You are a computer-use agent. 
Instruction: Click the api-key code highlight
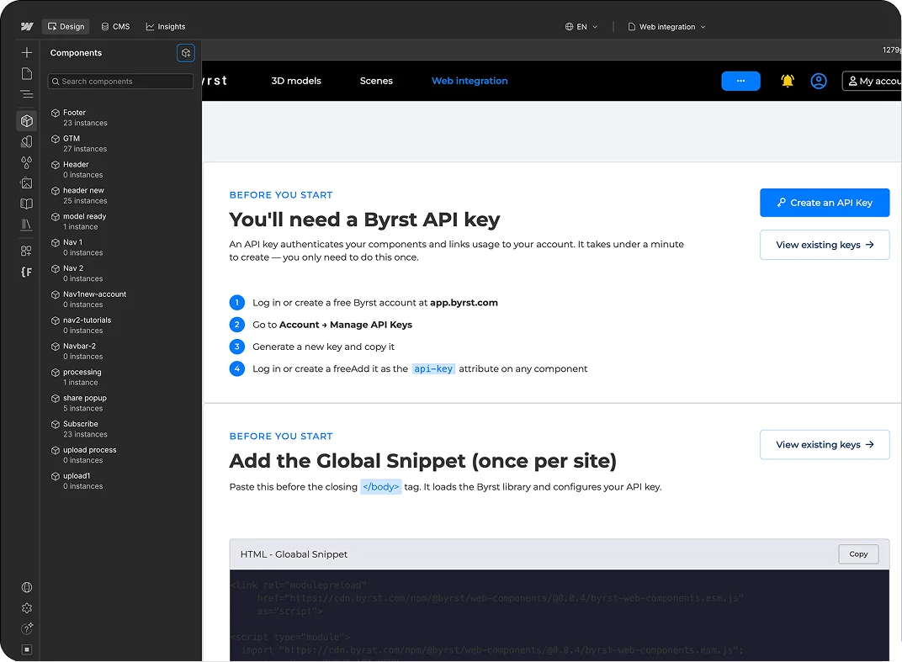pos(433,368)
